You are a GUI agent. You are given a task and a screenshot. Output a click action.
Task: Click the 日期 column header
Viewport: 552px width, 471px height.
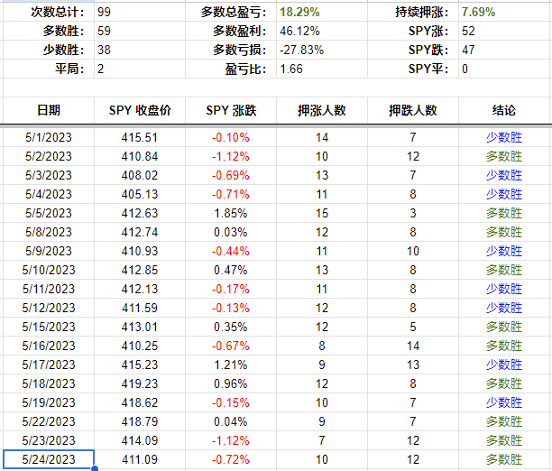point(49,110)
